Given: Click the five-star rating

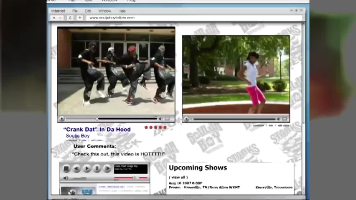Looking at the screenshot, I should 155,127.
